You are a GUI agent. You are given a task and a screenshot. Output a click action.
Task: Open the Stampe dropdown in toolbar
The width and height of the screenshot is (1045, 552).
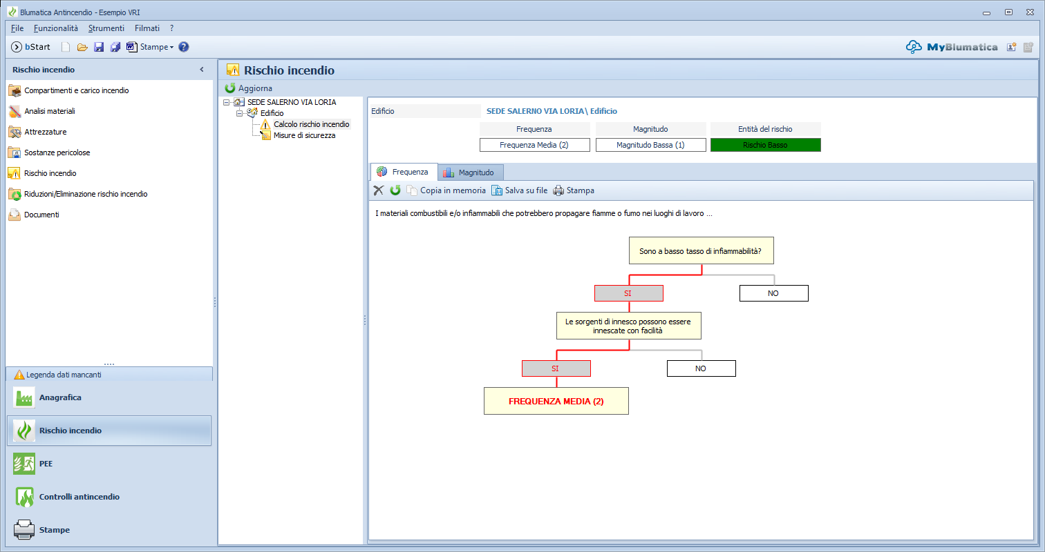[x=156, y=47]
